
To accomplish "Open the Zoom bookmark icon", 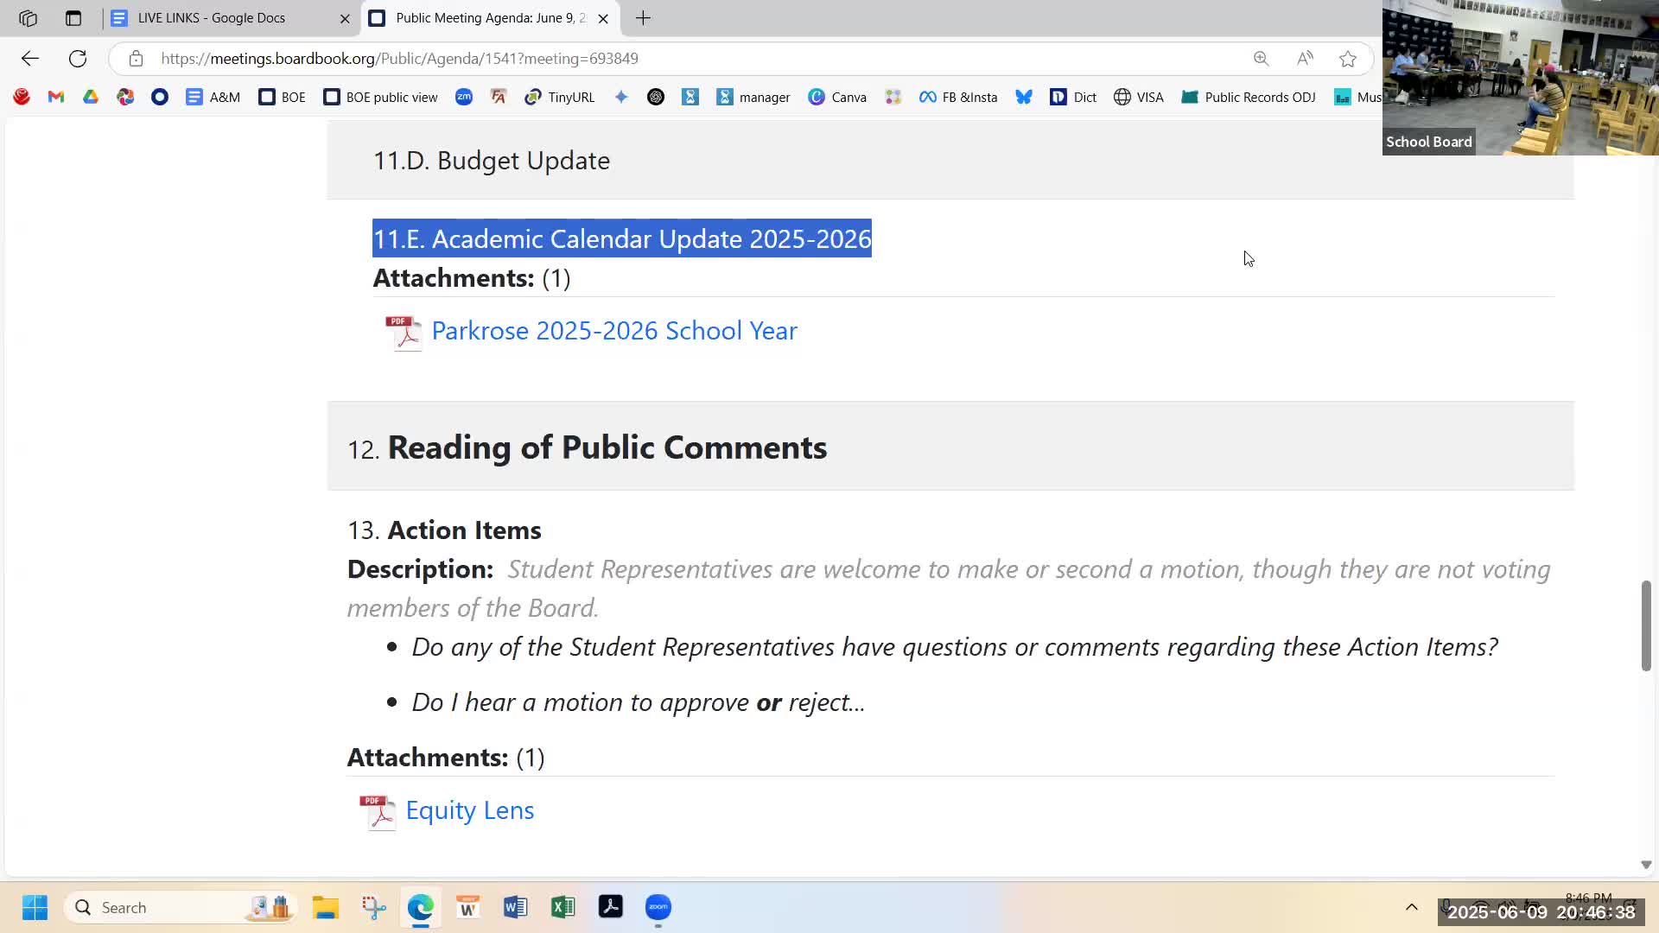I will pos(464,98).
